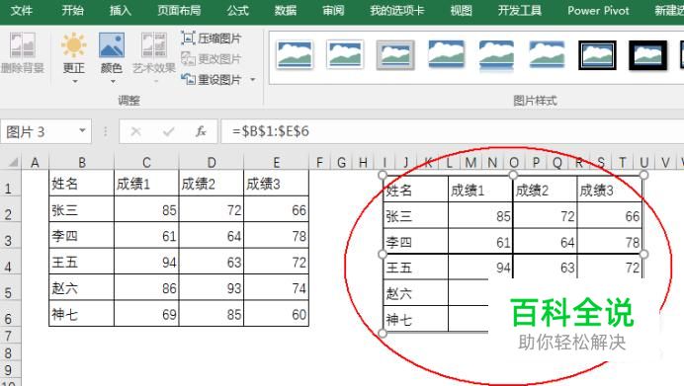The image size is (684, 386).
Task: Click the picture's bottom-left resize handle
Action: 383,334
